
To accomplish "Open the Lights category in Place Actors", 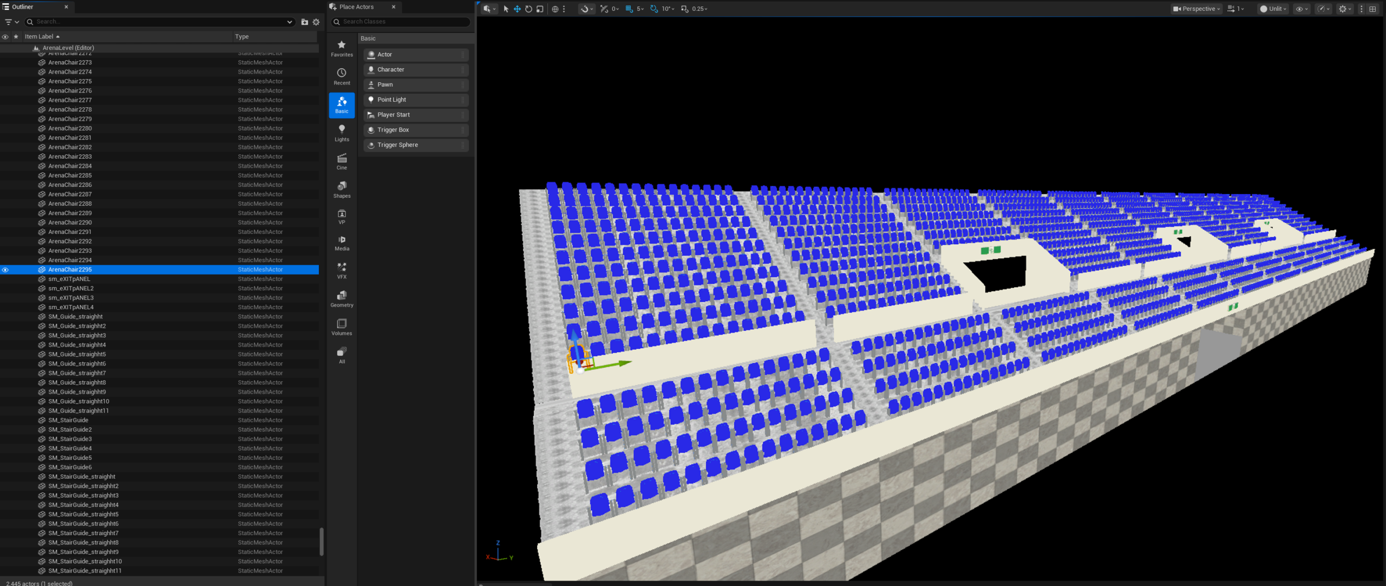I will point(342,133).
